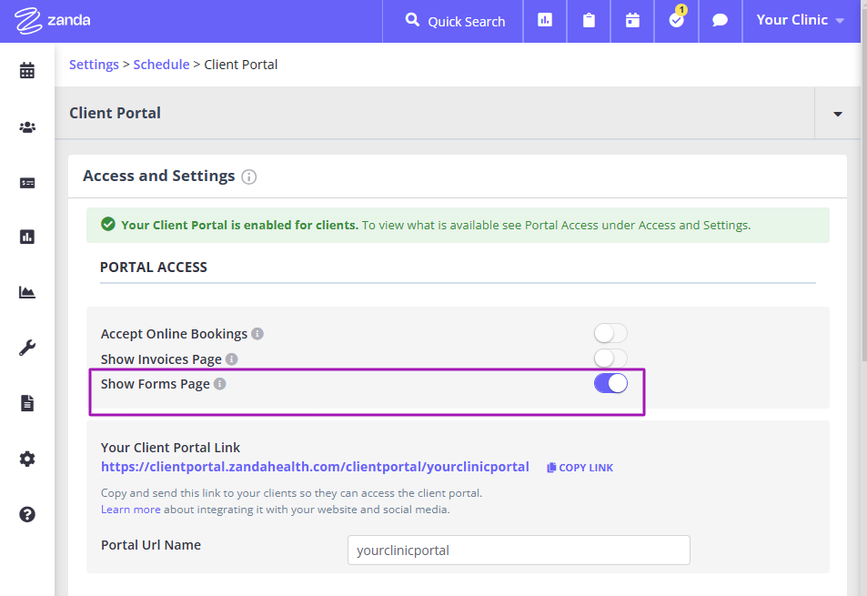Click COPY LINK for the portal URL
Screen dimensions: 867x596
(580, 467)
